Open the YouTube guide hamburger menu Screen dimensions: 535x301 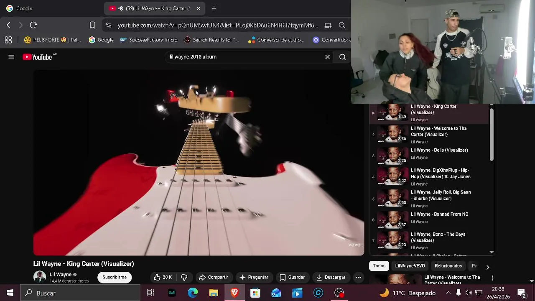[x=11, y=57]
